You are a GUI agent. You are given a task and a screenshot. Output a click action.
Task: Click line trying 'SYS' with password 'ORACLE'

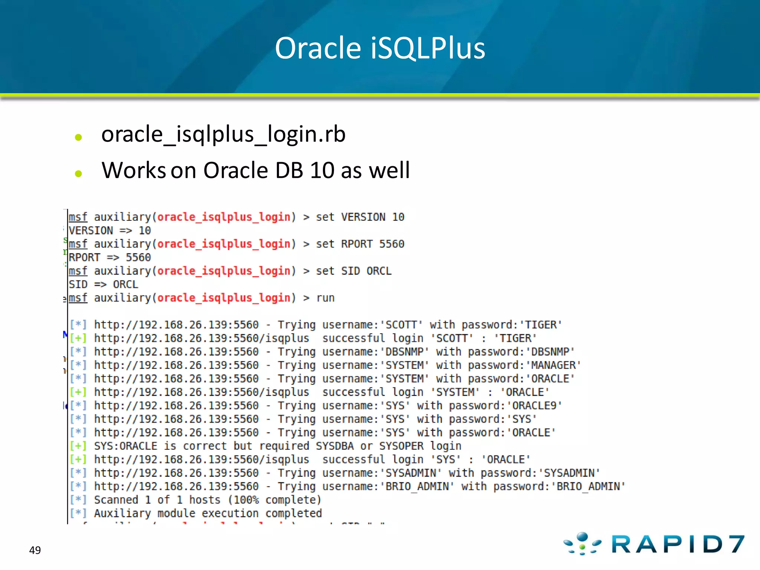pyautogui.click(x=313, y=433)
